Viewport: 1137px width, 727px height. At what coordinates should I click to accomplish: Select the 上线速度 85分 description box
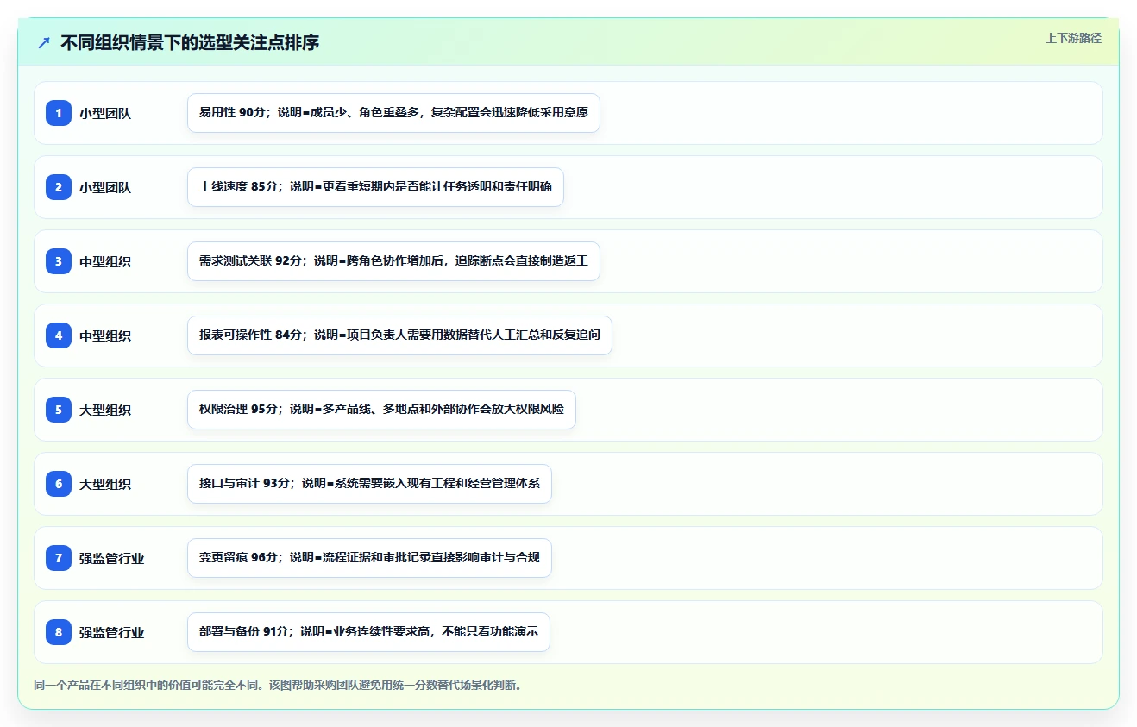point(375,187)
